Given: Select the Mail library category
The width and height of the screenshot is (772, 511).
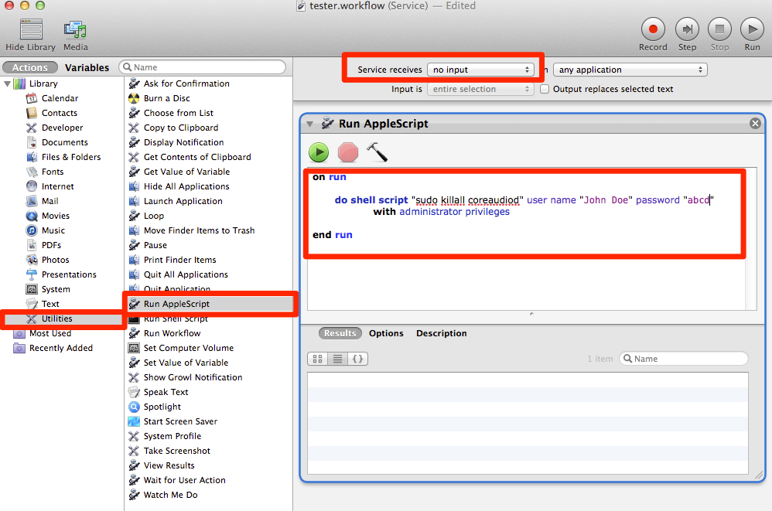Looking at the screenshot, I should click(50, 201).
